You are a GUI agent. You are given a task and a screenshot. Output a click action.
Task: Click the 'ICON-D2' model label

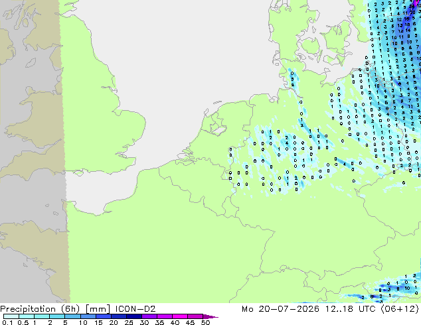point(135,309)
